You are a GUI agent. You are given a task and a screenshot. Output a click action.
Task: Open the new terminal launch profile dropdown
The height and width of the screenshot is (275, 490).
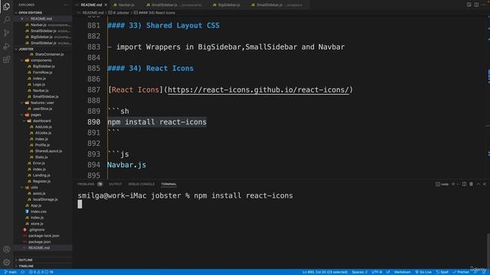(x=458, y=184)
